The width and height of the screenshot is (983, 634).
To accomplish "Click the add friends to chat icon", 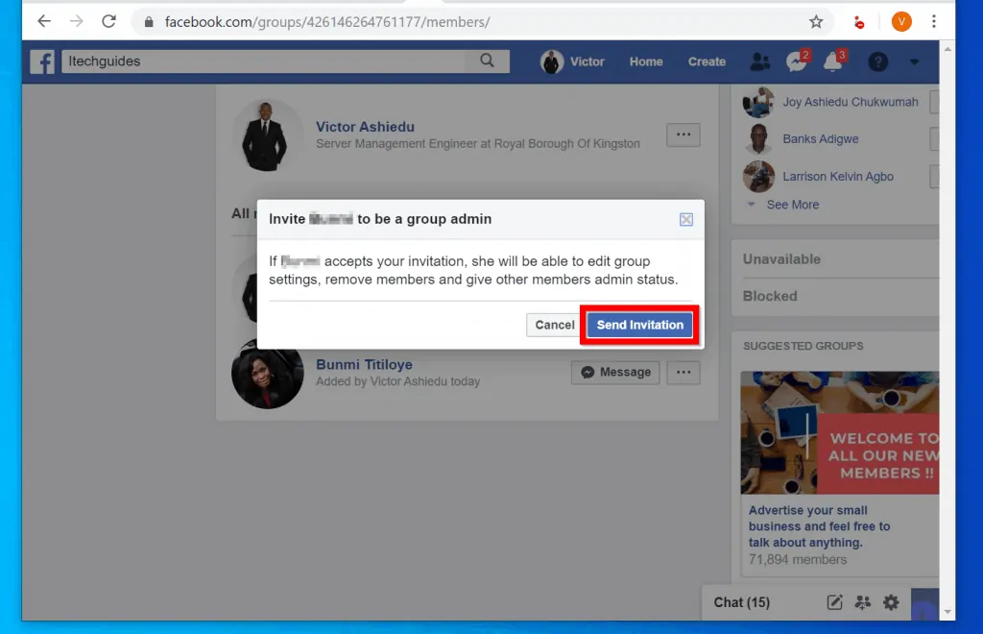I will coord(862,602).
